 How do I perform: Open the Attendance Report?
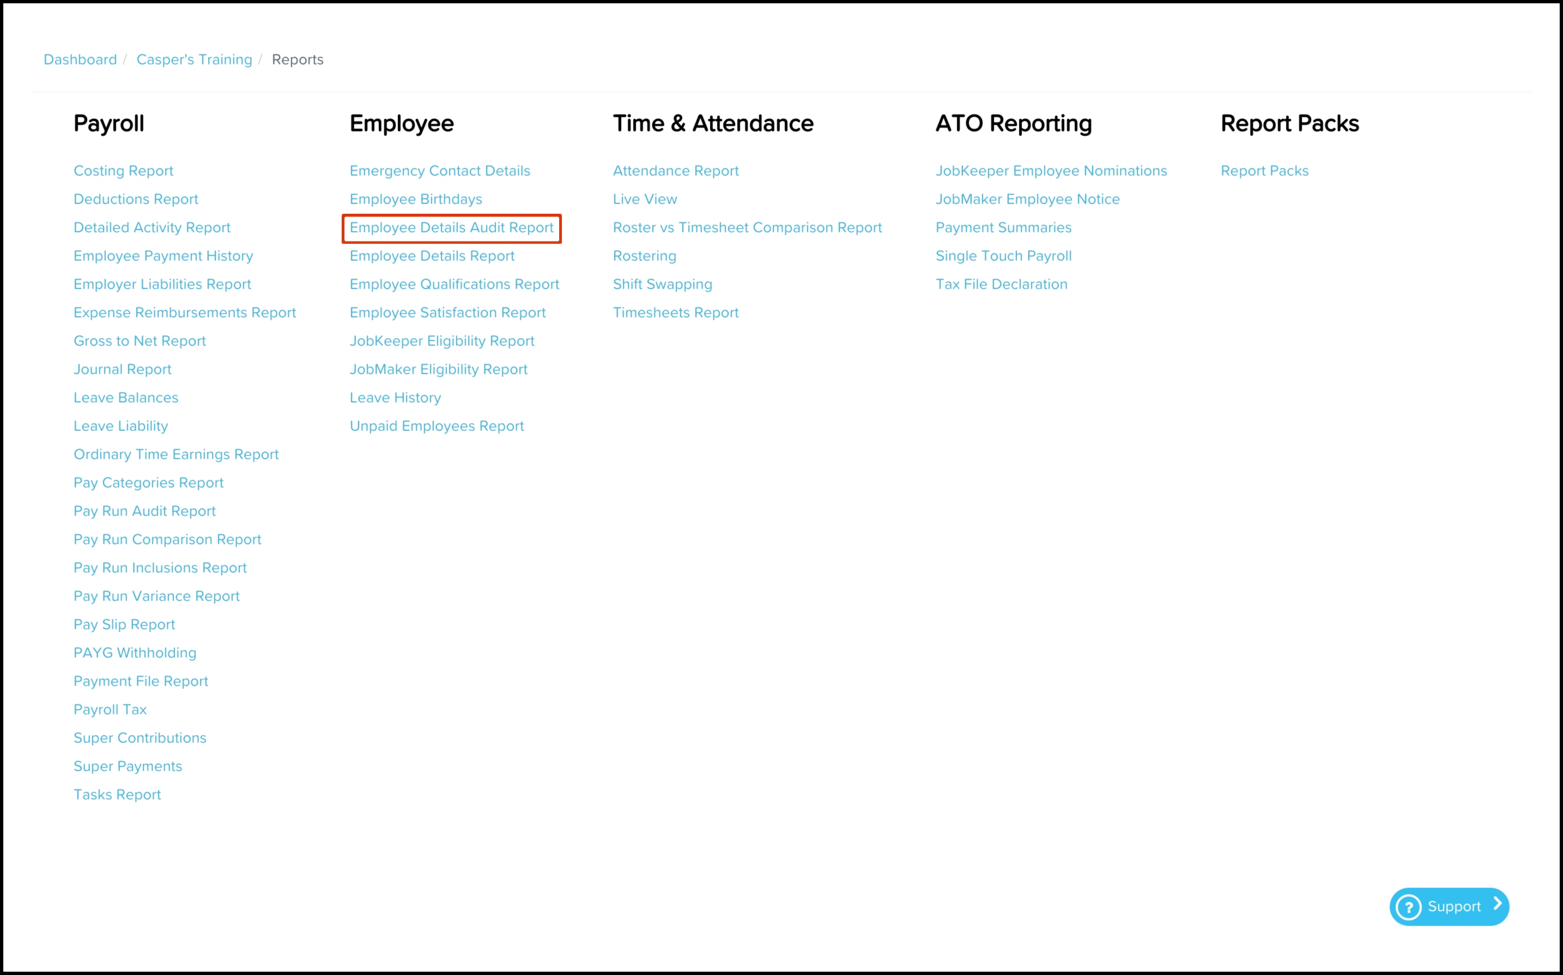click(675, 171)
